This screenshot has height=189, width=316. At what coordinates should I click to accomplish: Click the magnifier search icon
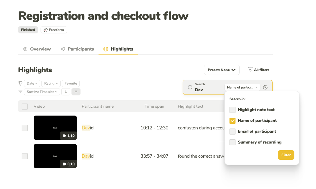[190, 87]
